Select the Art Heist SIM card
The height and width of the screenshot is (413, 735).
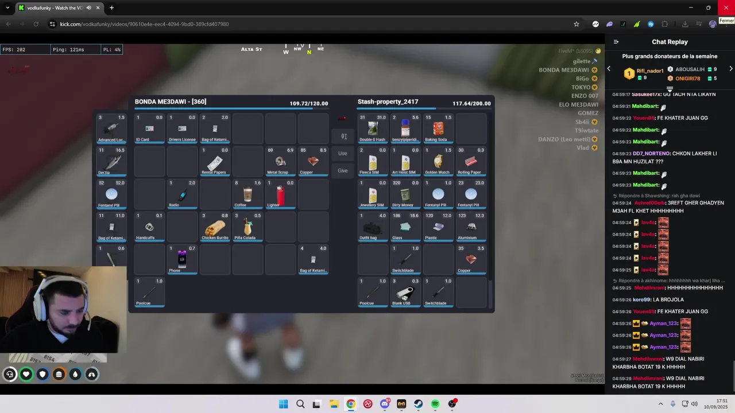(405, 161)
